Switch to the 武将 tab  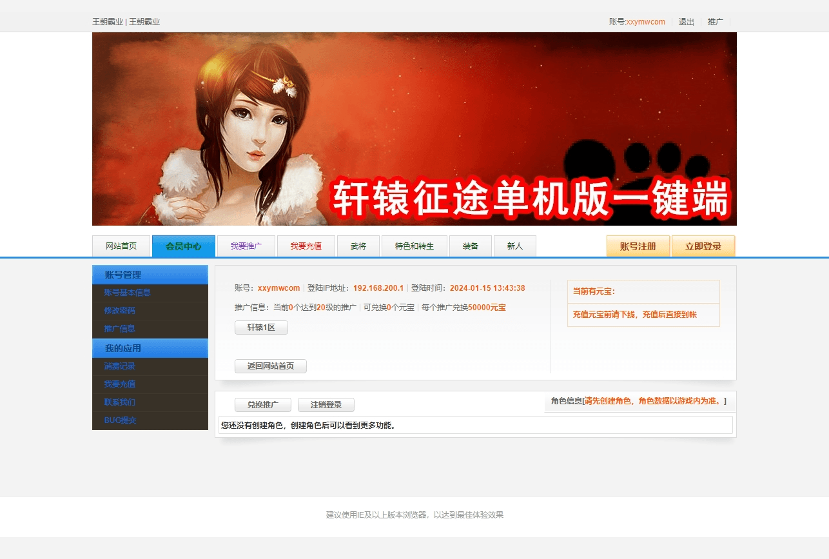coord(358,246)
